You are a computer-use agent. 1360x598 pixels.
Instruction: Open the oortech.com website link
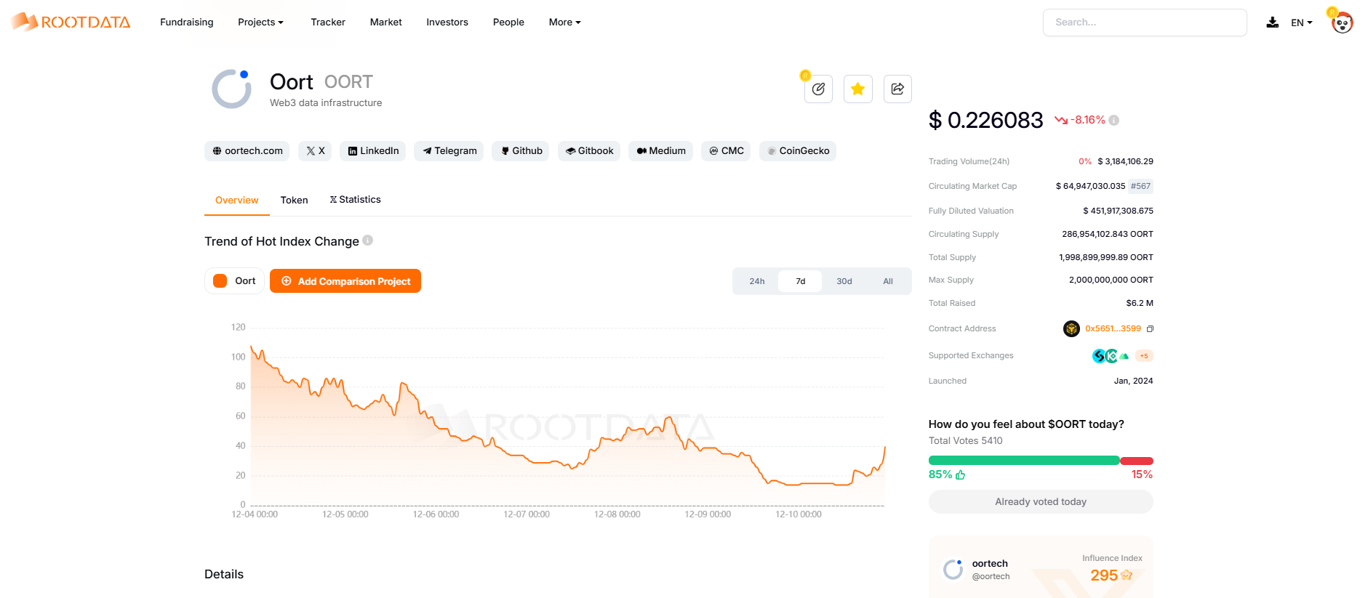coord(247,151)
